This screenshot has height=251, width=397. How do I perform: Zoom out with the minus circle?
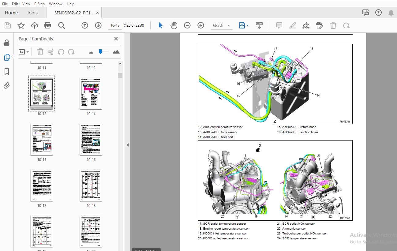coord(187,25)
